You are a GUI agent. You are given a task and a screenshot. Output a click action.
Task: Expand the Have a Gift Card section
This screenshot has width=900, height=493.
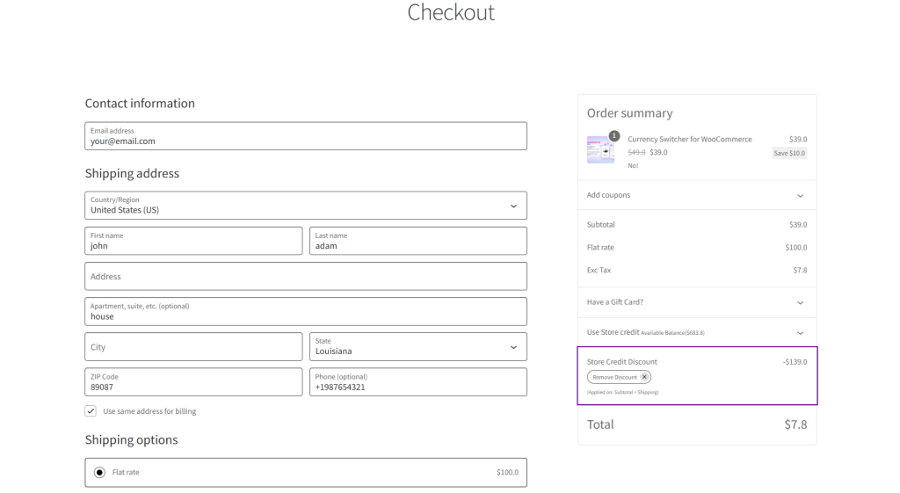[697, 302]
